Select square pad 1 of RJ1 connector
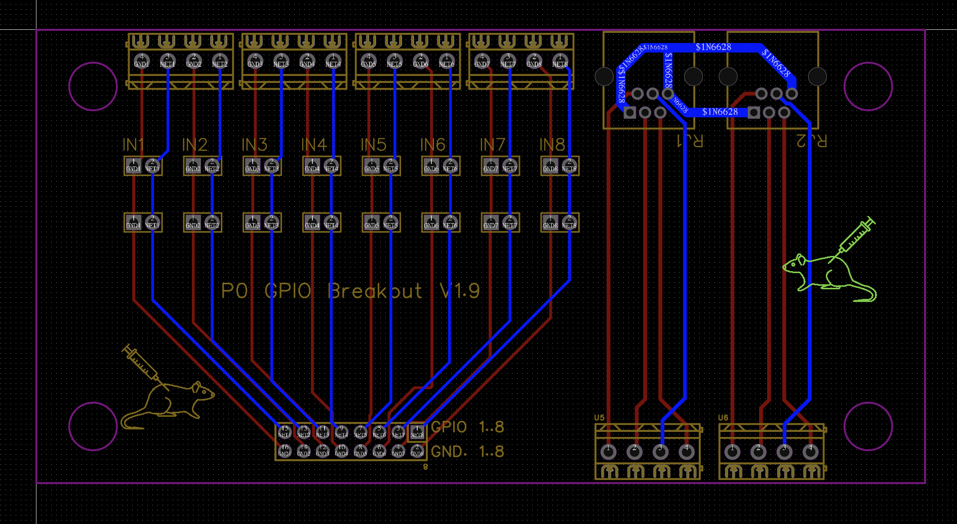 click(629, 112)
